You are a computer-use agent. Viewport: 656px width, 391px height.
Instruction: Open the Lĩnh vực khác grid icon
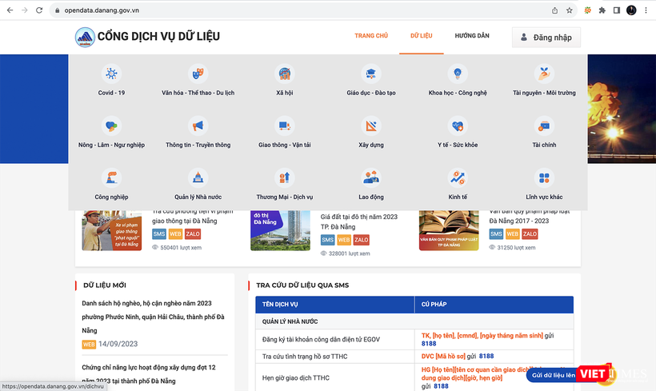[x=544, y=178]
